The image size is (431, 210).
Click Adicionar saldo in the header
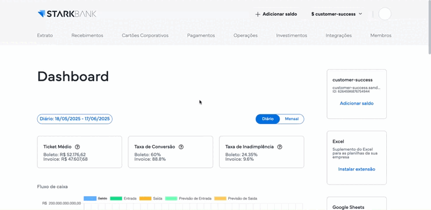(x=279, y=14)
